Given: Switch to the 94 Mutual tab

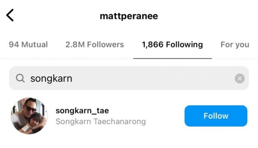Looking at the screenshot, I should [x=28, y=45].
